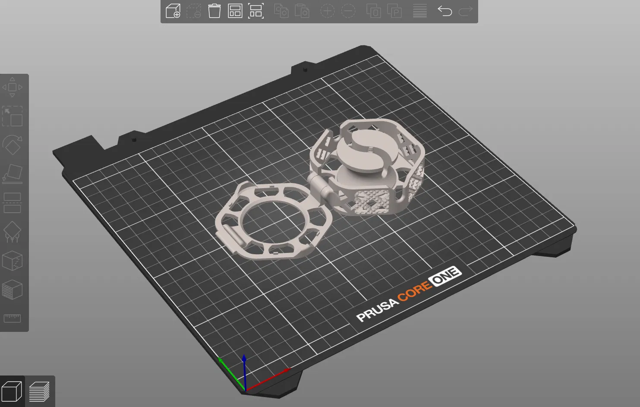Activate the Place on face tool
This screenshot has width=640, height=407.
[12, 174]
